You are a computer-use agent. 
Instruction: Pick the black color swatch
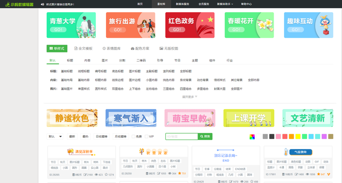coord(272,137)
